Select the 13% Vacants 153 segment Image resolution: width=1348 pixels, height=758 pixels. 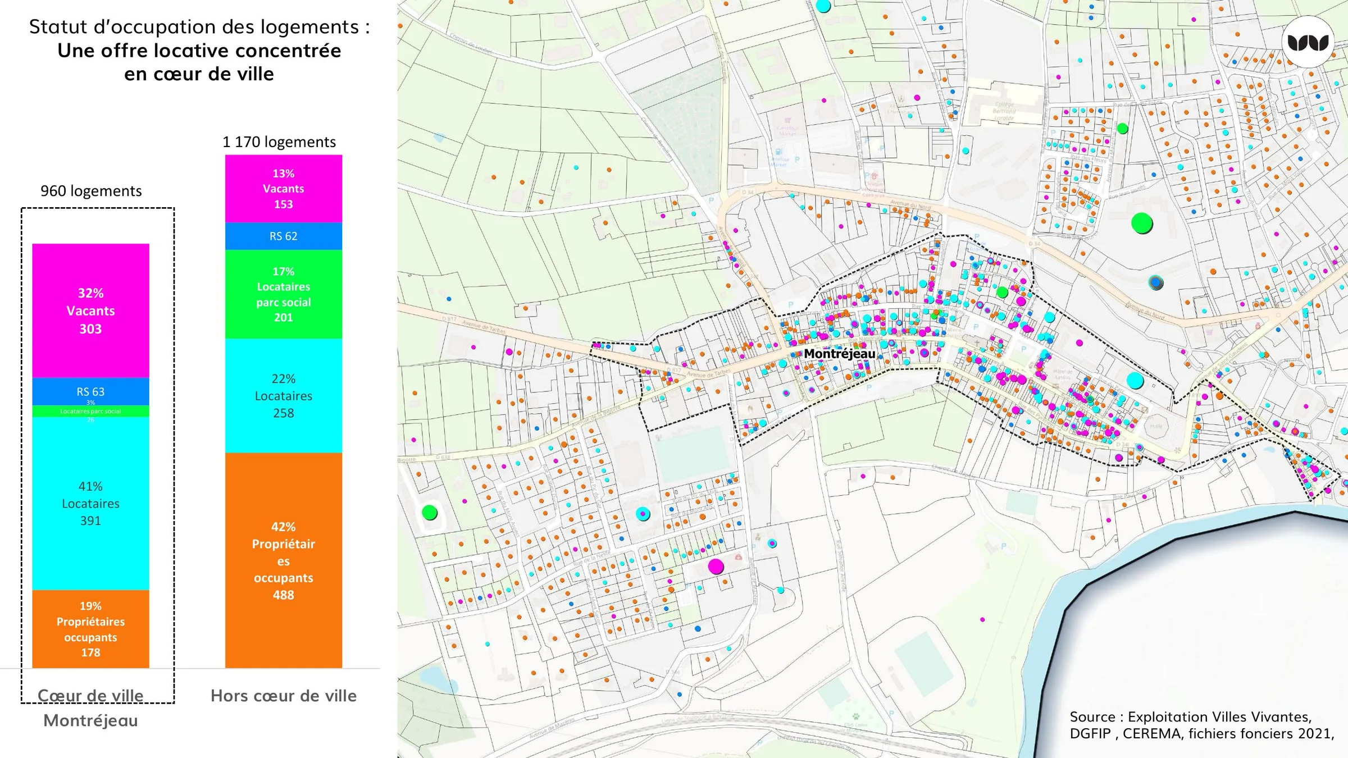click(284, 189)
